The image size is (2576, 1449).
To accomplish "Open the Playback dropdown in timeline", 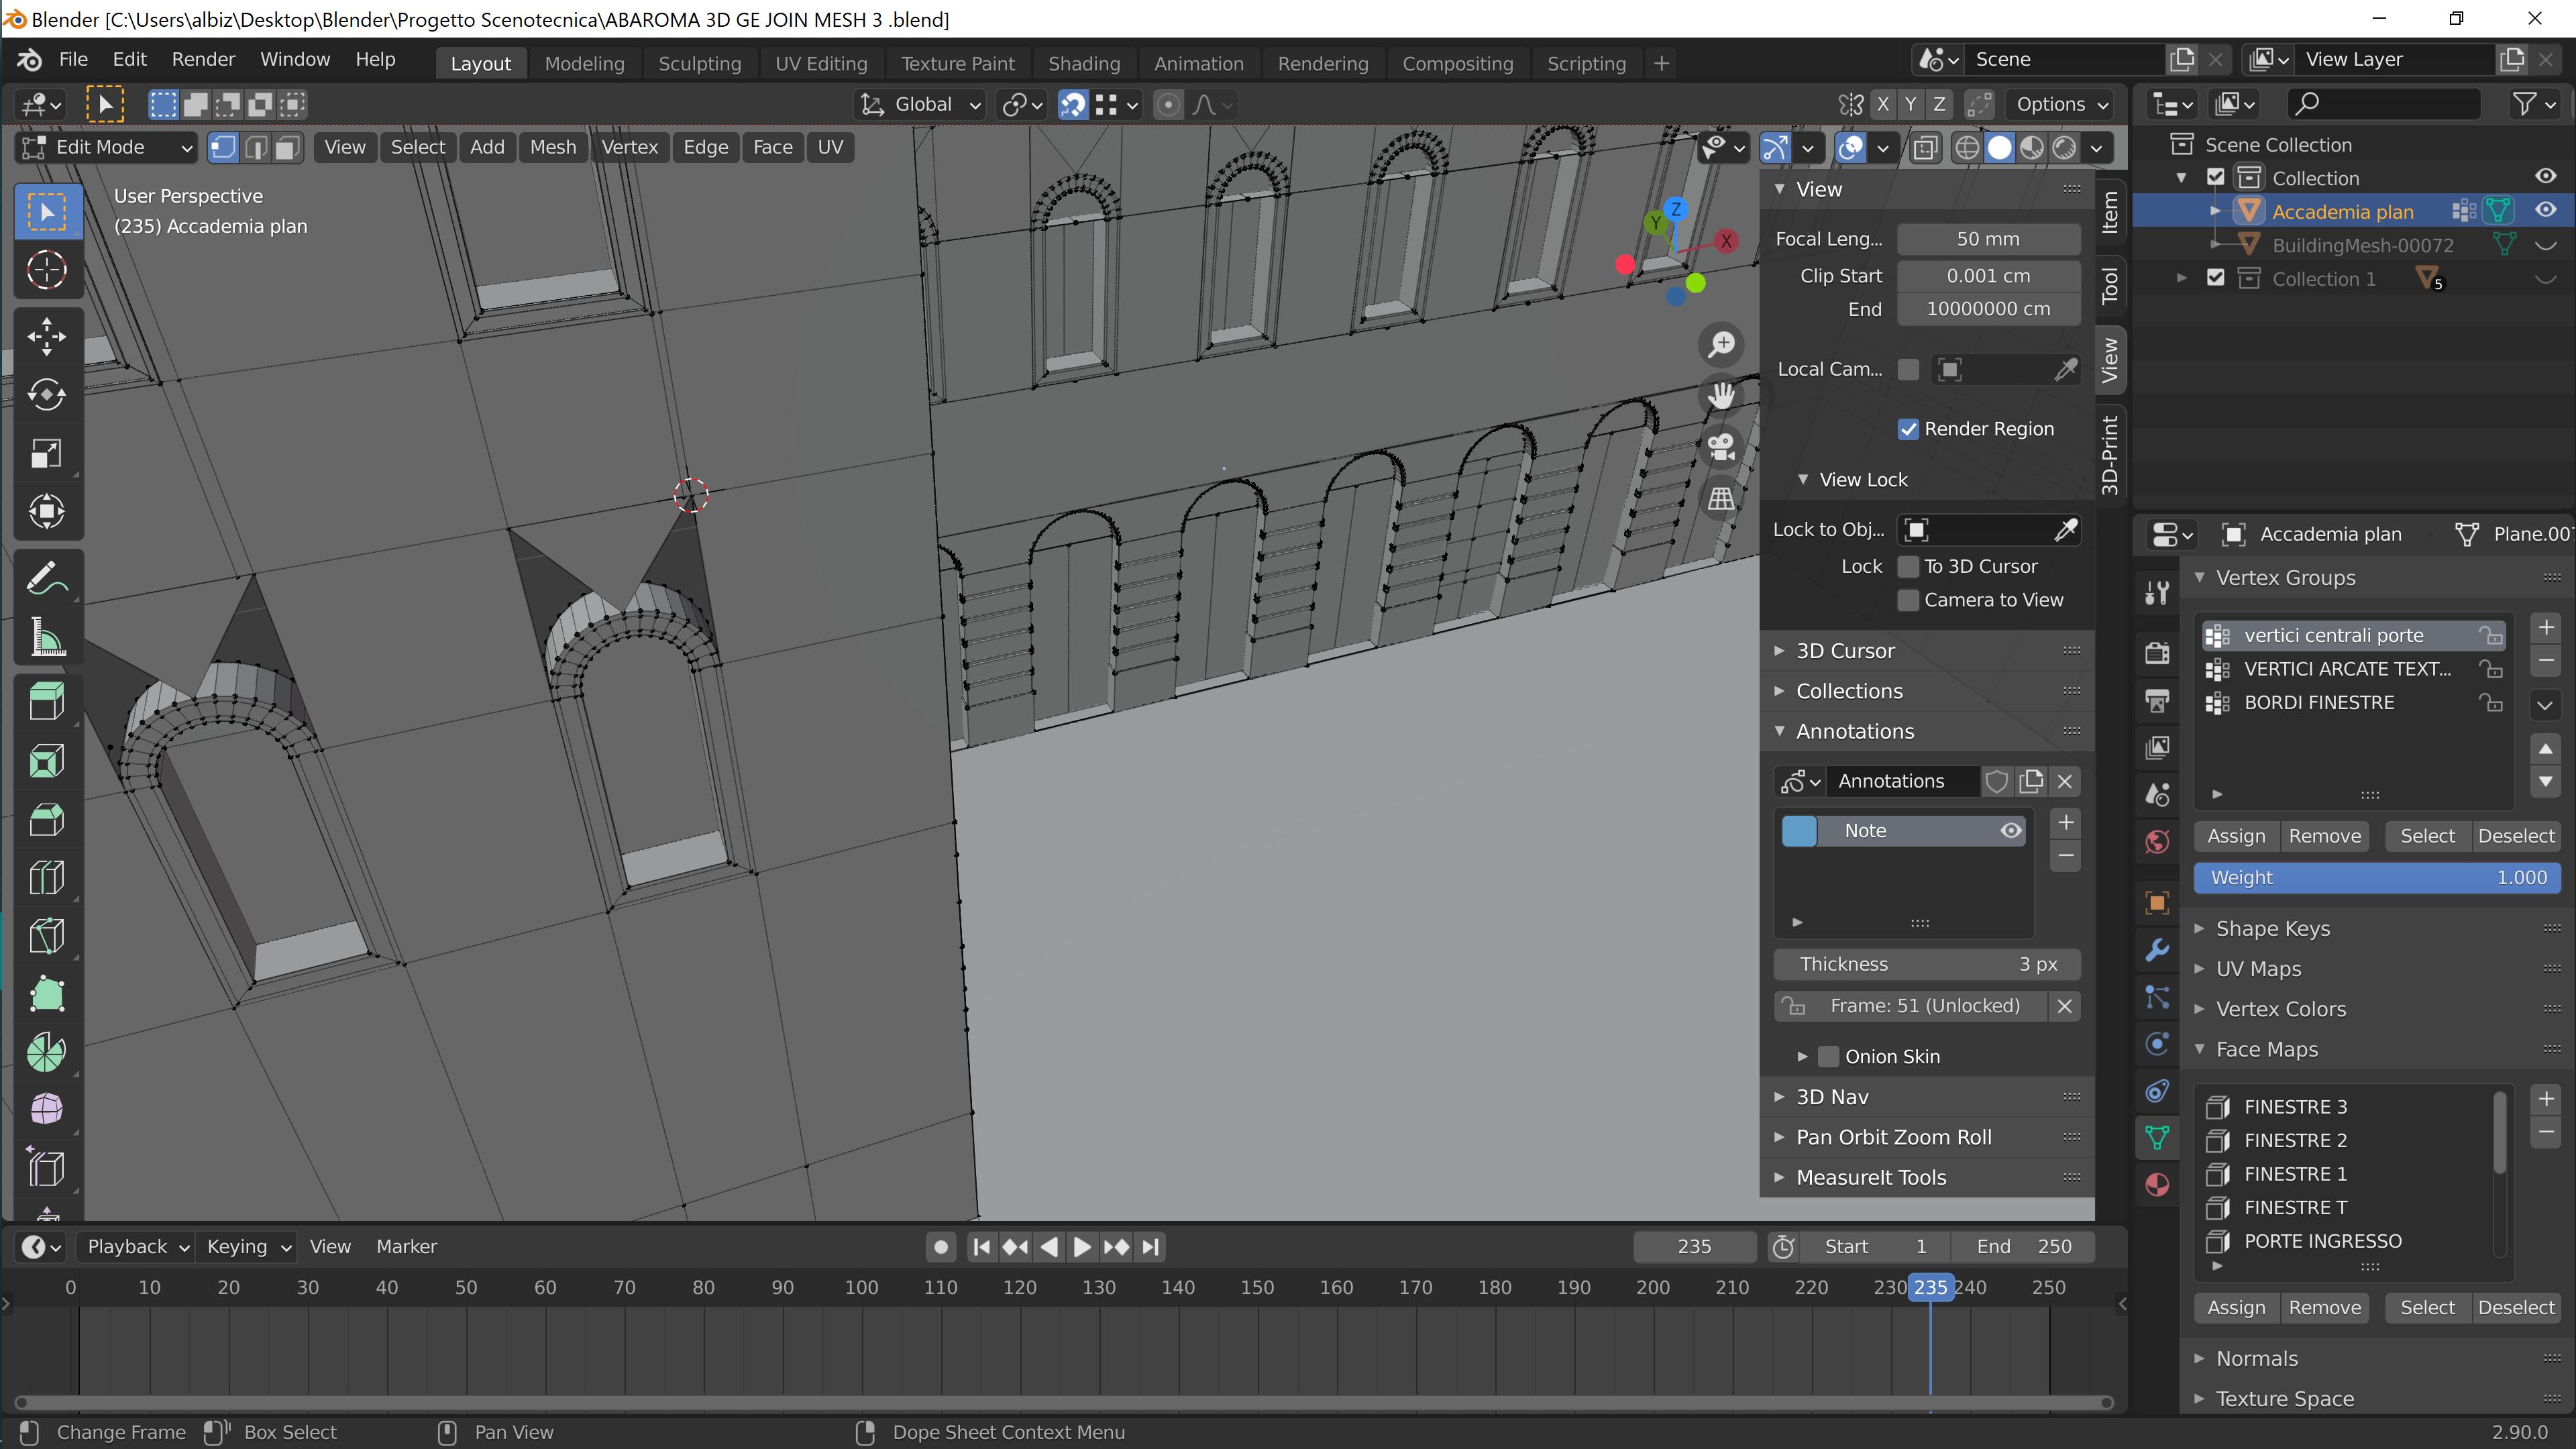I will coord(137,1247).
